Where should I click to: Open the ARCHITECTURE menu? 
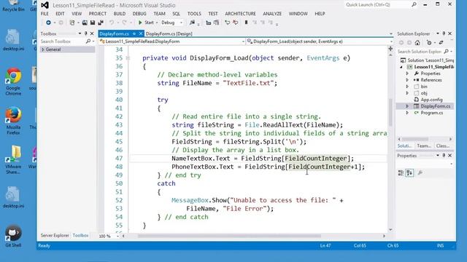point(240,14)
